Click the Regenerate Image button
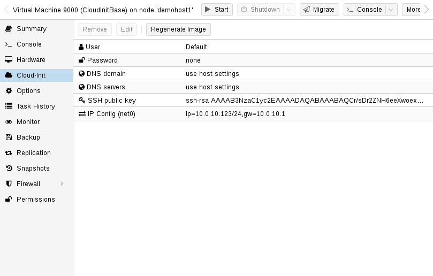Image resolution: width=433 pixels, height=276 pixels. pos(178,29)
